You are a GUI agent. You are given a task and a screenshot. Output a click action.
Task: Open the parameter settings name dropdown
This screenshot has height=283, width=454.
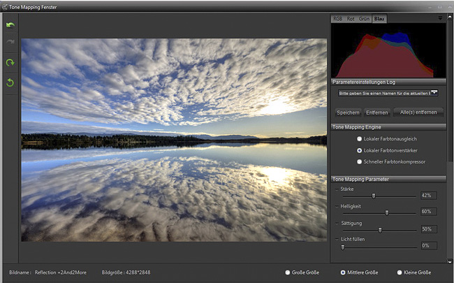tap(434, 92)
